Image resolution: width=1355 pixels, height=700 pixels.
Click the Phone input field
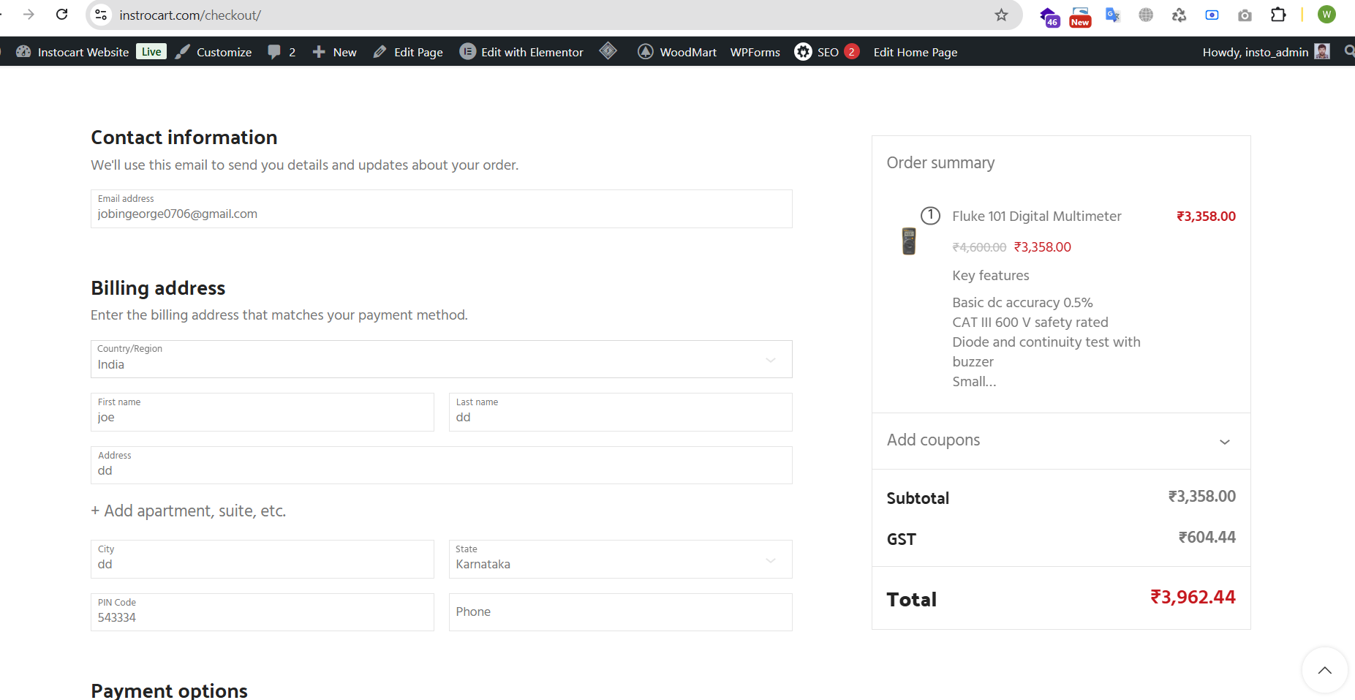click(x=620, y=612)
